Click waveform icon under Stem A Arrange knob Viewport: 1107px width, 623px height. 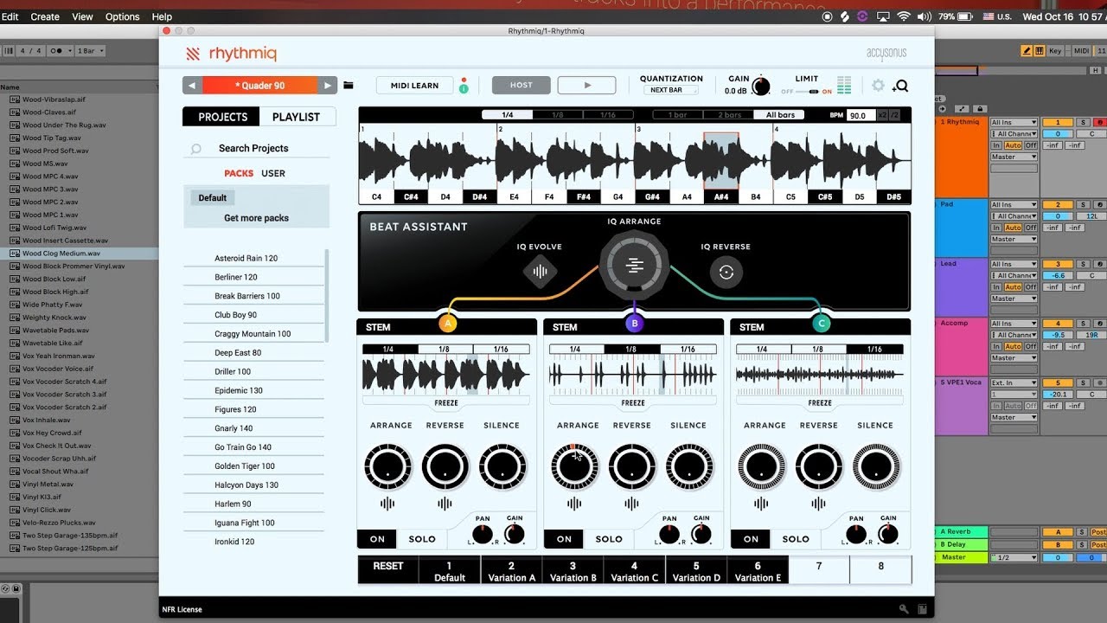pyautogui.click(x=387, y=504)
